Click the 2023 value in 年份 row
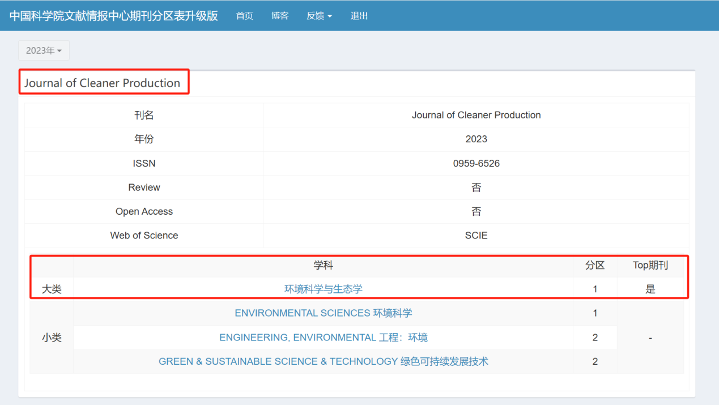The height and width of the screenshot is (405, 719). point(476,139)
